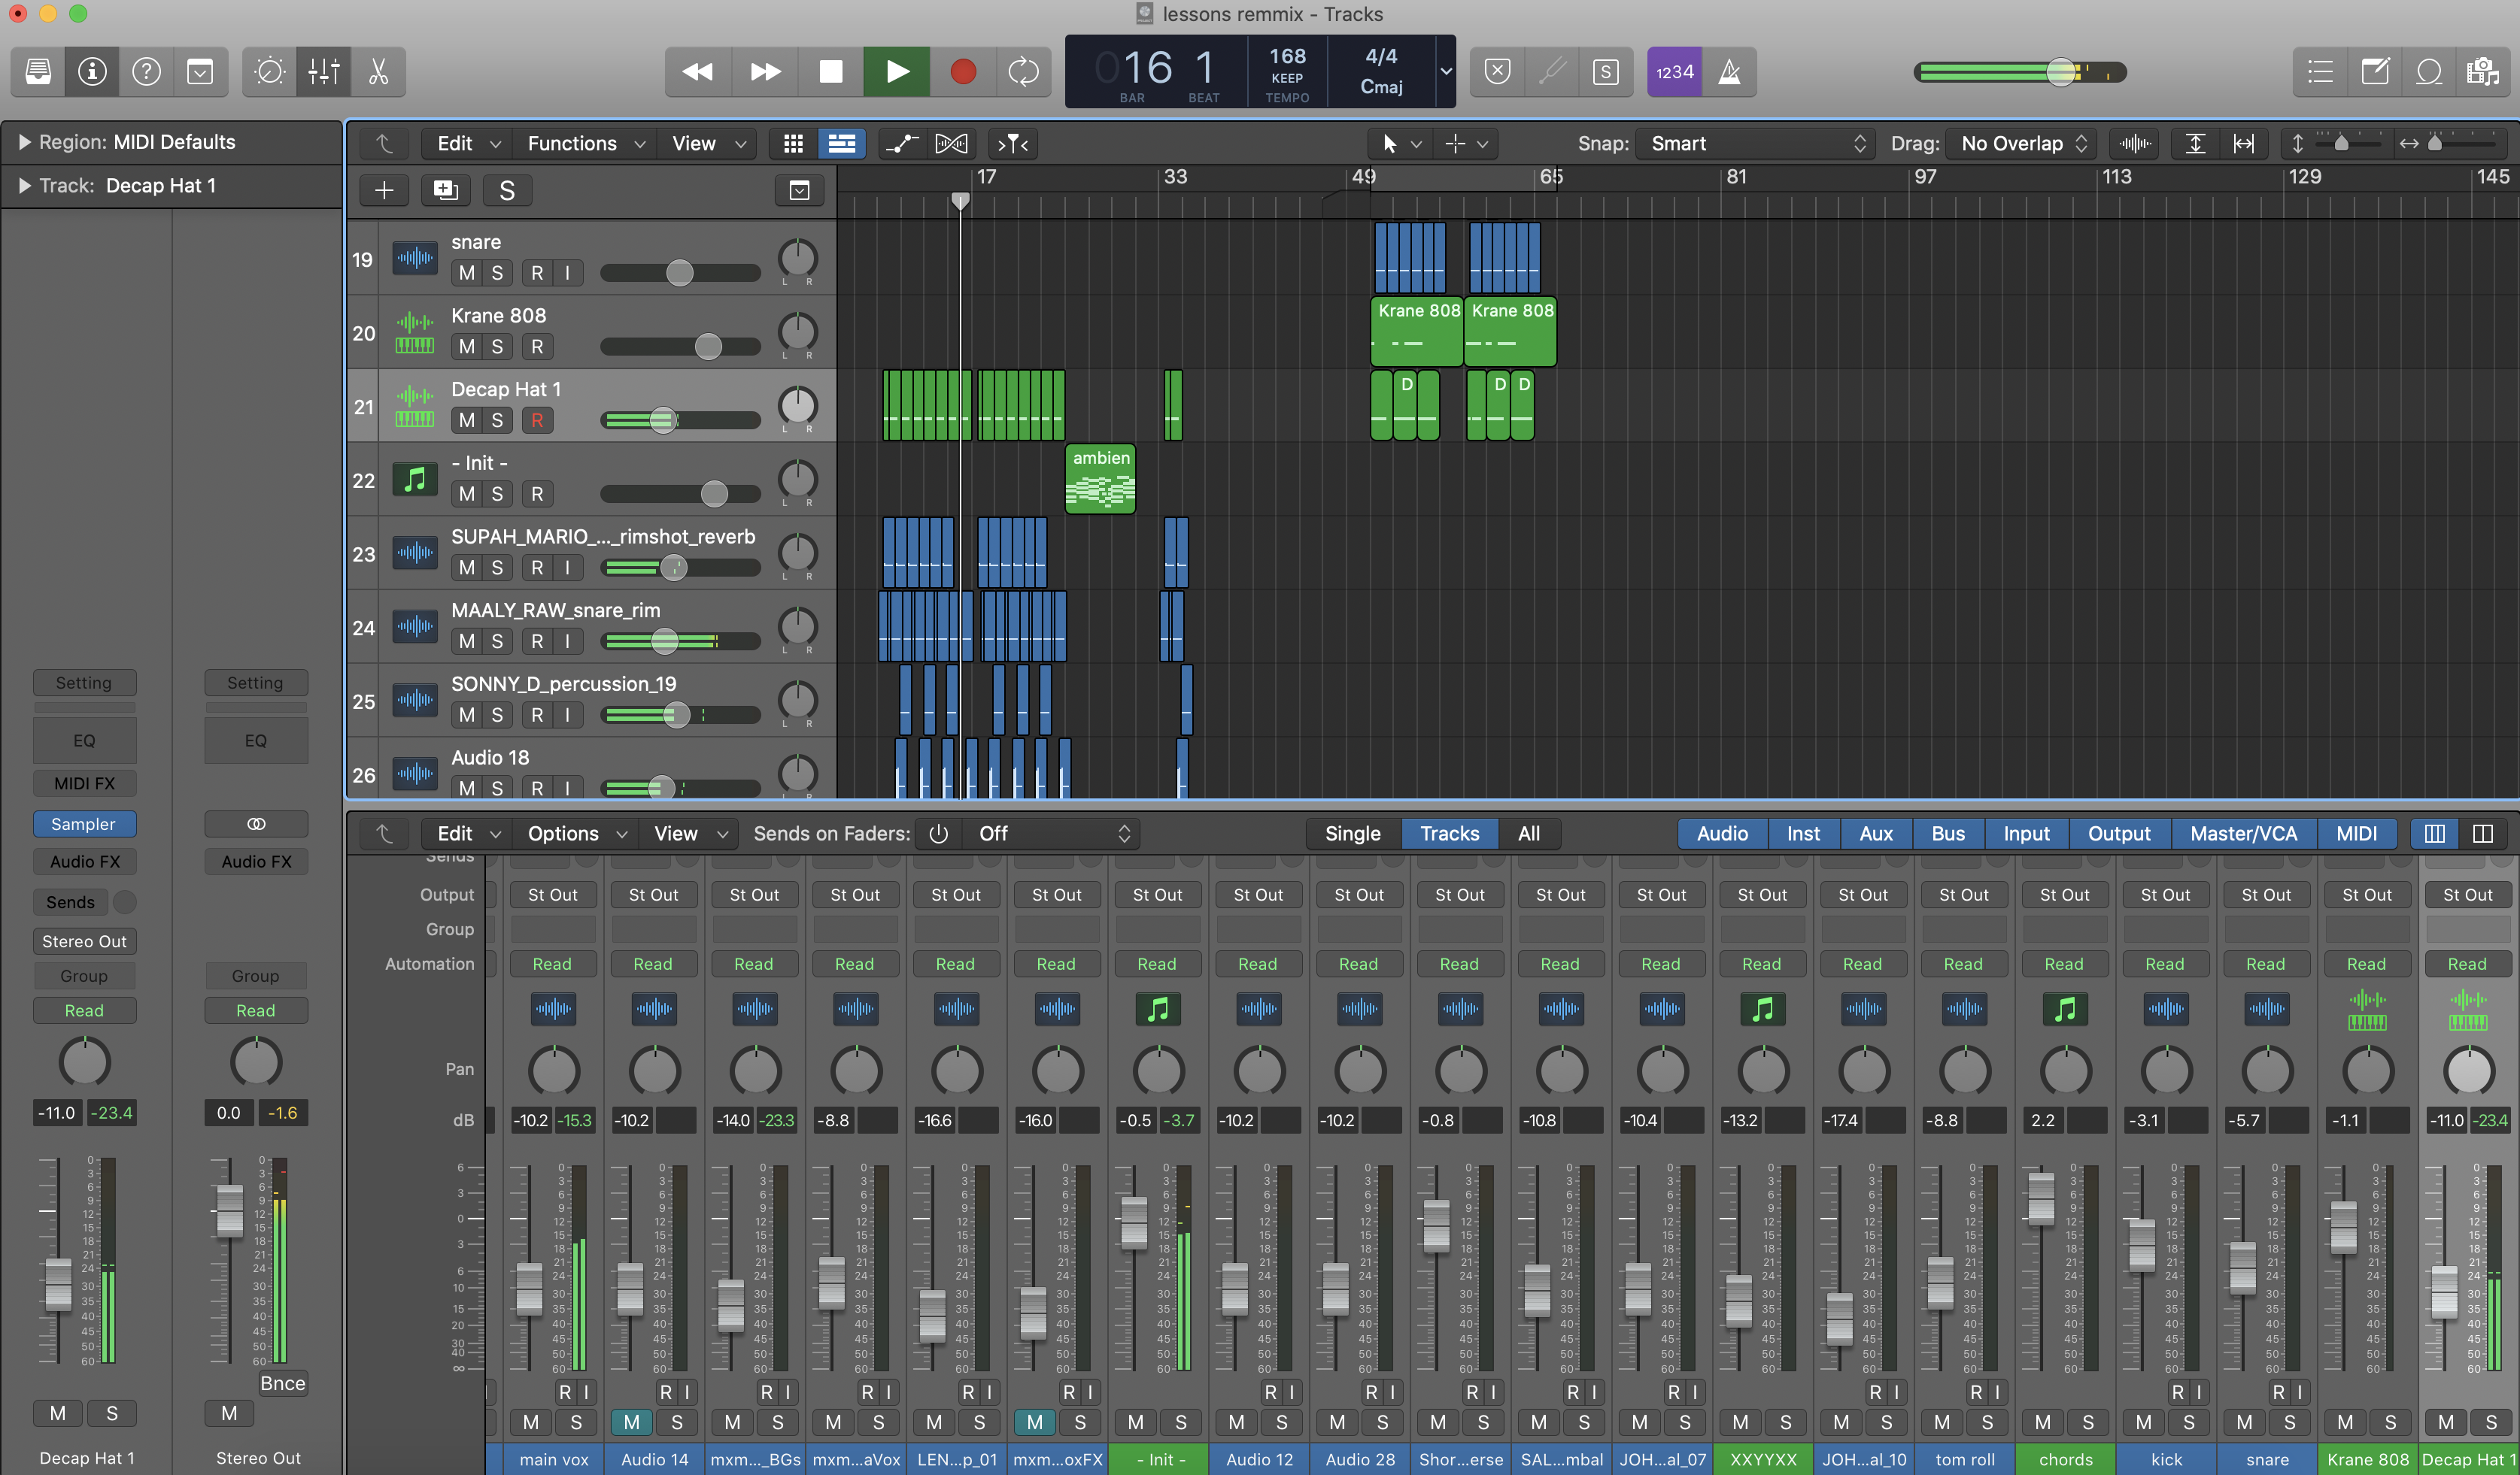Stop playback with the Stop button
This screenshot has width=2520, height=1475.
pos(830,71)
